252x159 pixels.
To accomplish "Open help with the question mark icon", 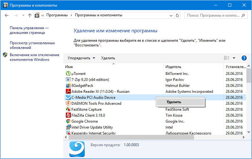I will point(244,58).
